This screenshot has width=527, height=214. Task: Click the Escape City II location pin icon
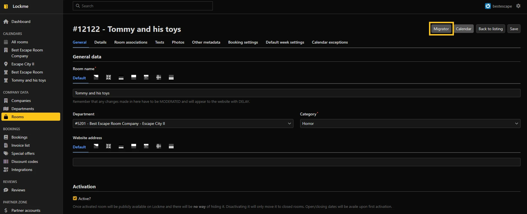tap(6, 64)
